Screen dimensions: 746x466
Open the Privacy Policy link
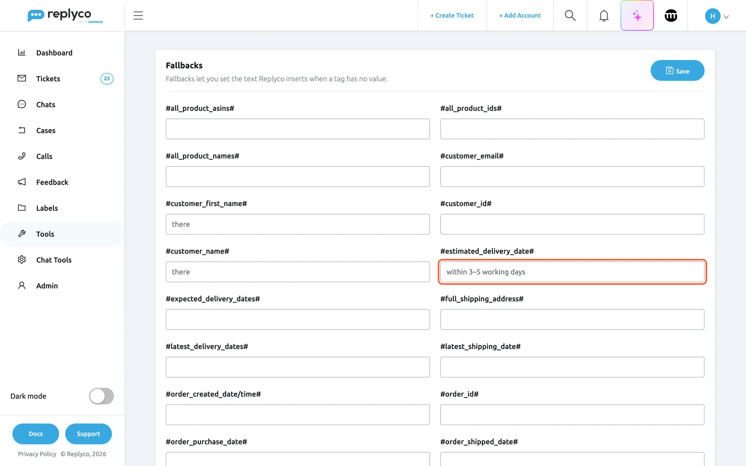(37, 454)
